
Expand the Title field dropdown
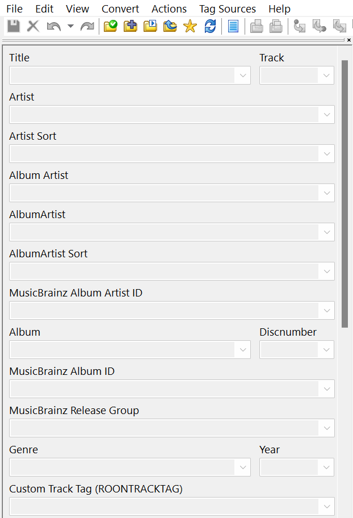pos(243,76)
